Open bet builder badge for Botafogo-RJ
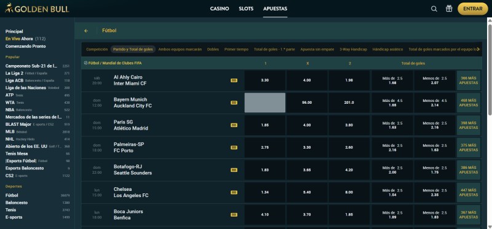492x229 pixels. (234, 170)
